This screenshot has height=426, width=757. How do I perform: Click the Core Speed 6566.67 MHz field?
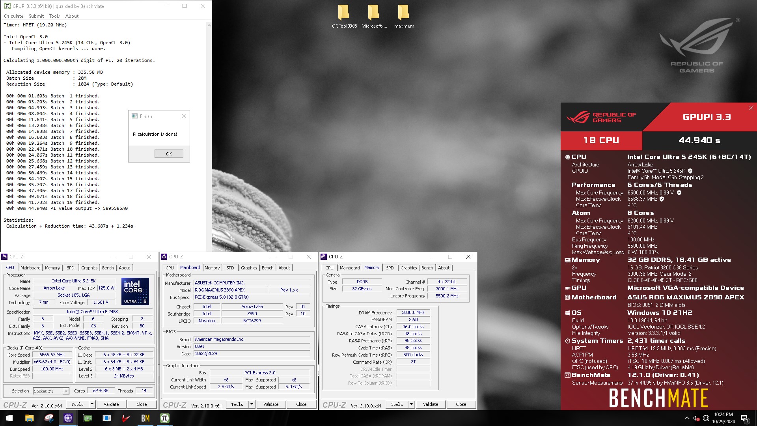point(52,355)
